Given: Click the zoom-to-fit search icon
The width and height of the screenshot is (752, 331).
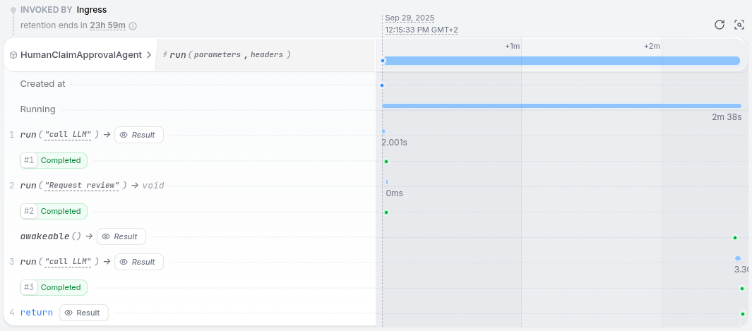Looking at the screenshot, I should click(739, 25).
